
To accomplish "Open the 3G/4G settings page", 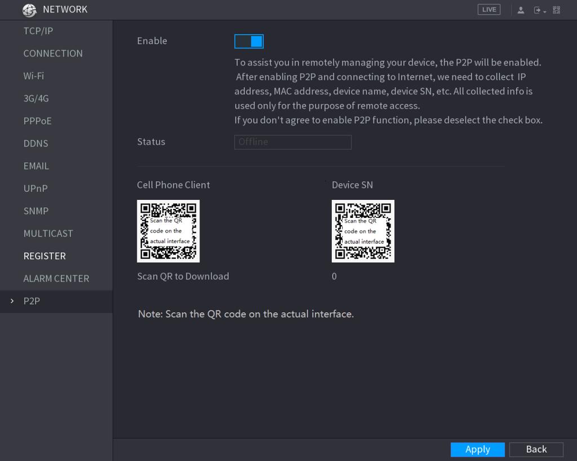I will pos(36,99).
